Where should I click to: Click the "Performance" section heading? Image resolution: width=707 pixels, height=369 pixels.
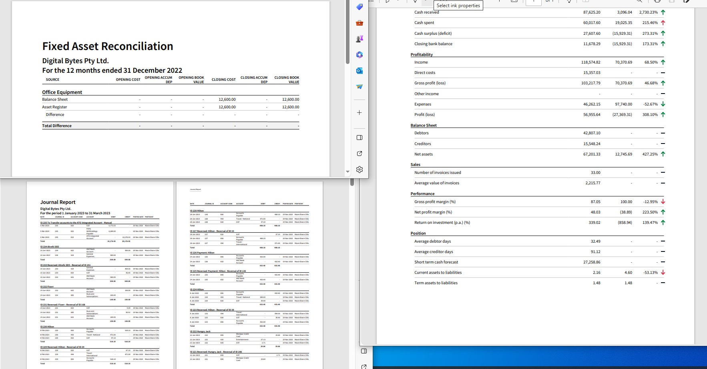point(422,194)
